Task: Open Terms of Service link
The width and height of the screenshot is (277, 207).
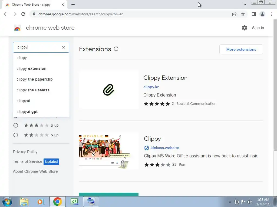Action: (x=28, y=161)
